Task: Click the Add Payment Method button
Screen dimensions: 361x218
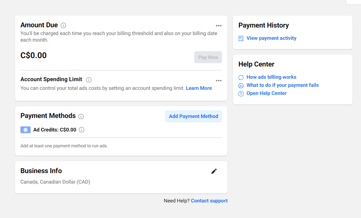Action: tap(193, 116)
